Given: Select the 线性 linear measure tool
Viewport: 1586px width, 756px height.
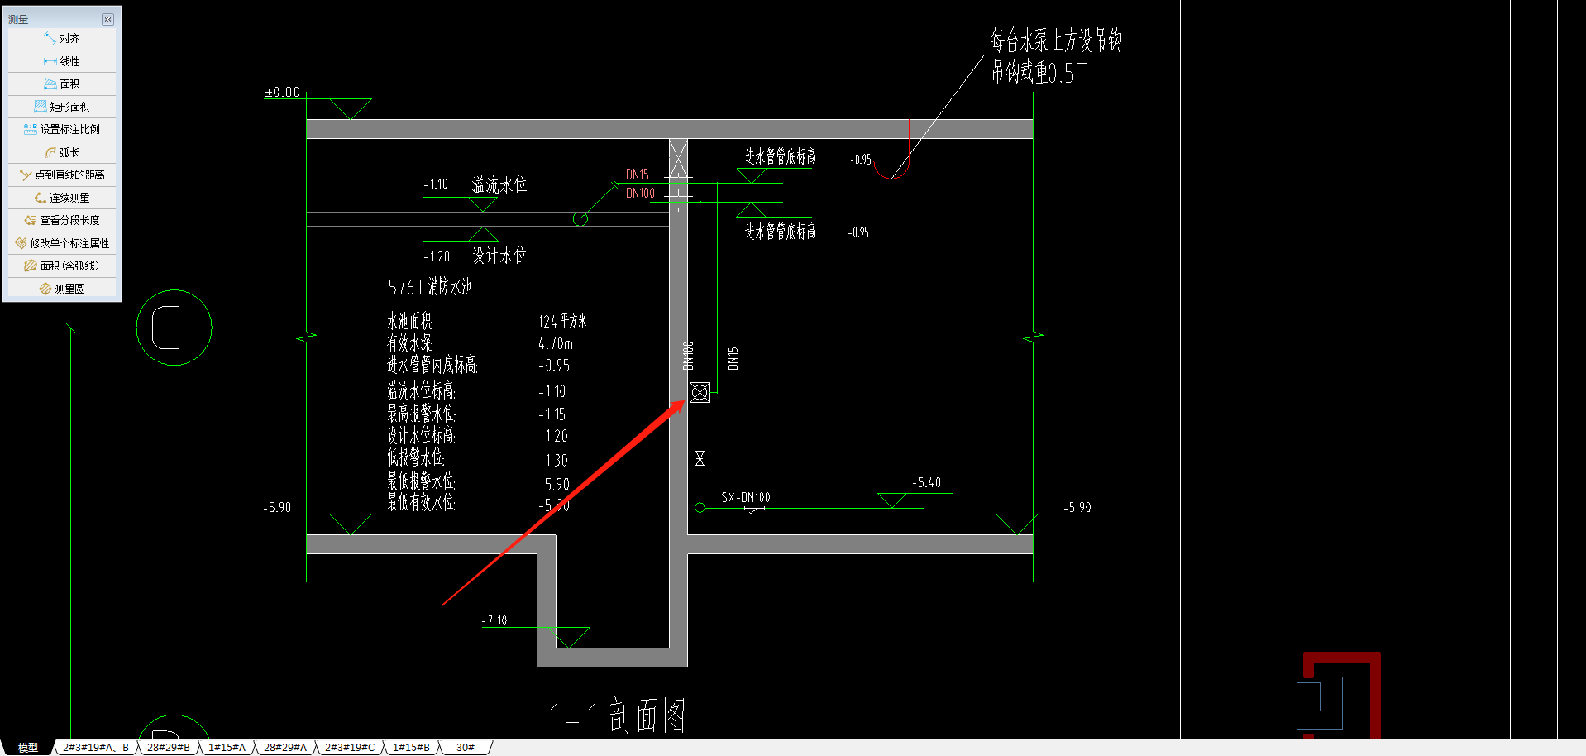Looking at the screenshot, I should click(62, 61).
